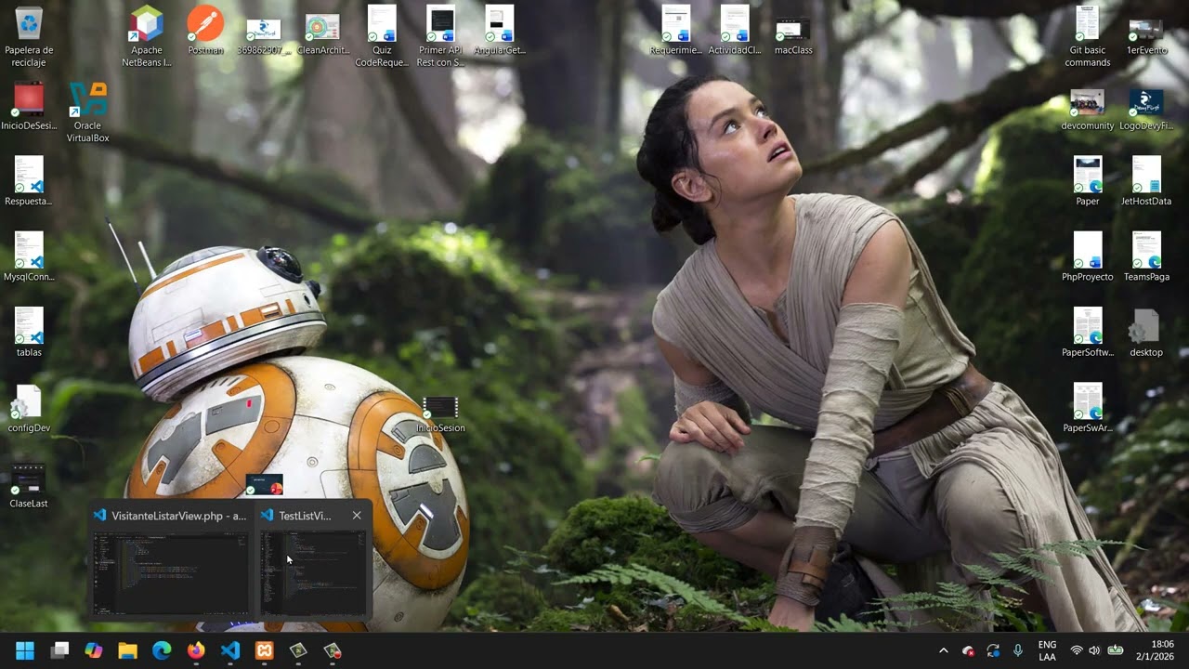Switch to XAMPP on the taskbar
The image size is (1189, 669).
(265, 650)
